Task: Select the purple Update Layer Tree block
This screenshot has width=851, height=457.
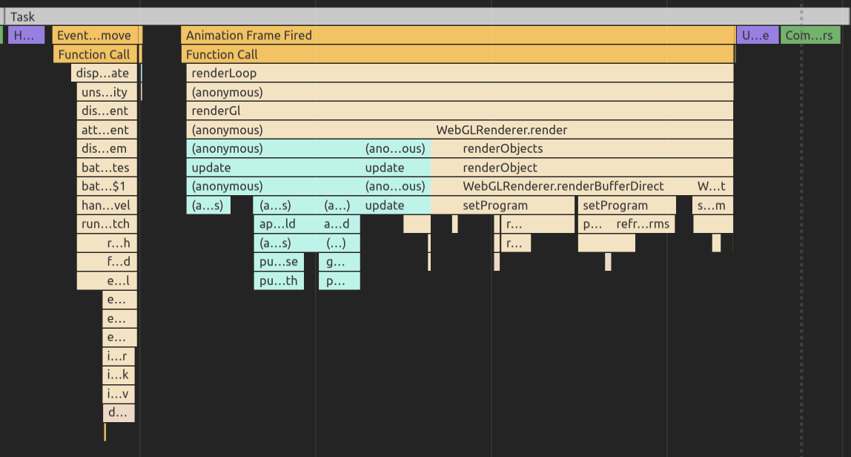Action: 757,35
